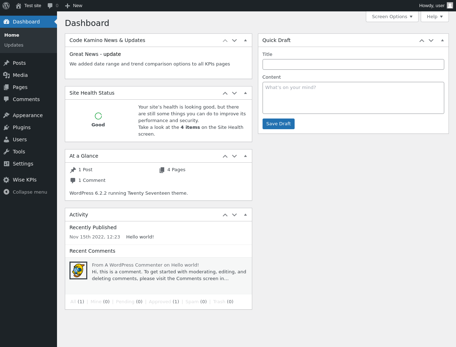Click the comment icon beside 1 Comment

(73, 180)
